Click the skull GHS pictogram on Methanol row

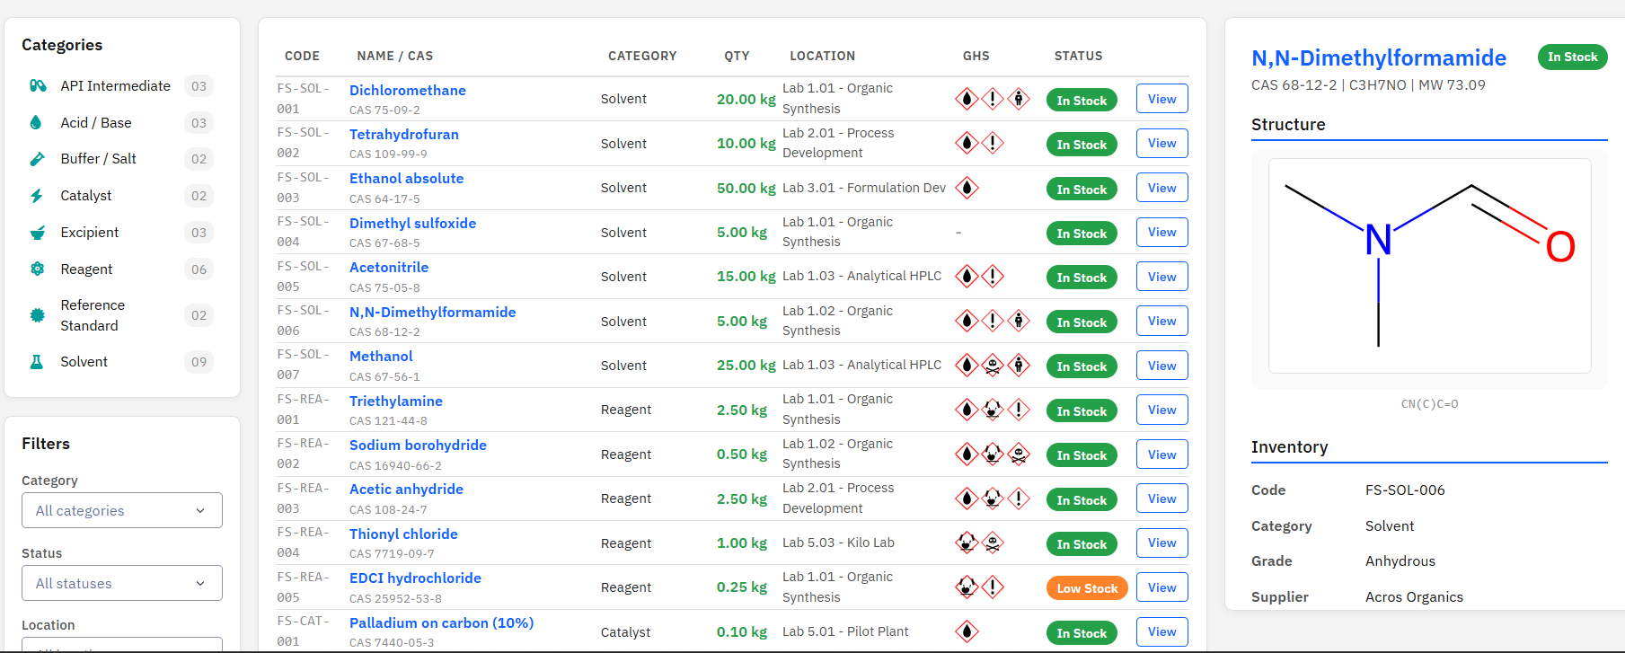(993, 366)
